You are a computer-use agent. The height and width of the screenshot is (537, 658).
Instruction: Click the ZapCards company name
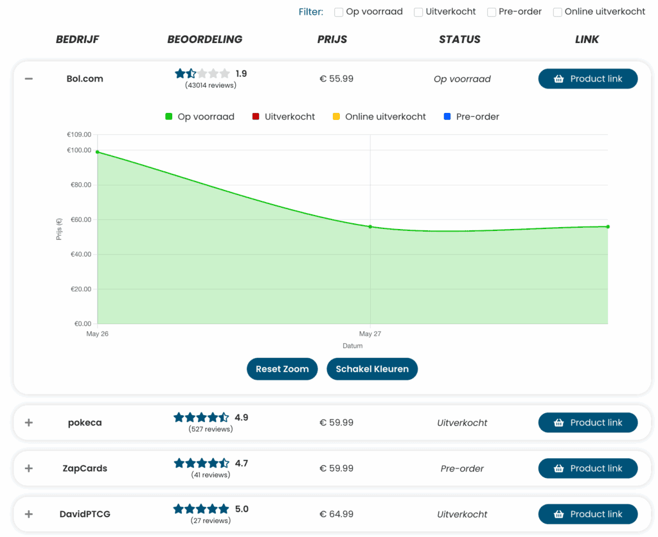click(85, 468)
